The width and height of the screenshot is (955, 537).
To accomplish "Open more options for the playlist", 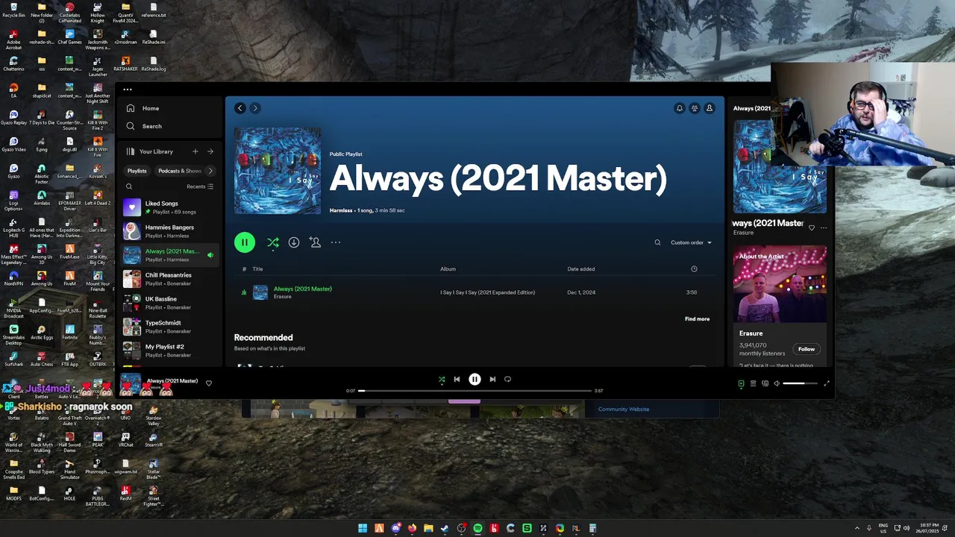I will 336,242.
